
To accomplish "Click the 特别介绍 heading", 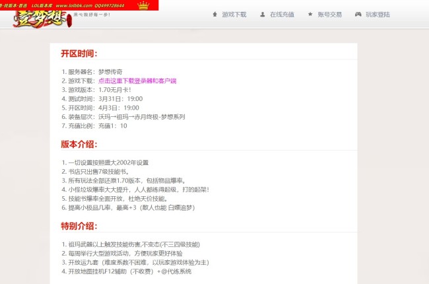I will tap(79, 227).
